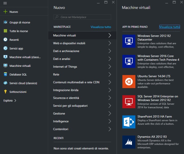Expand the Dati e archiviazione chevron
The width and height of the screenshot is (184, 154).
pyautogui.click(x=110, y=51)
